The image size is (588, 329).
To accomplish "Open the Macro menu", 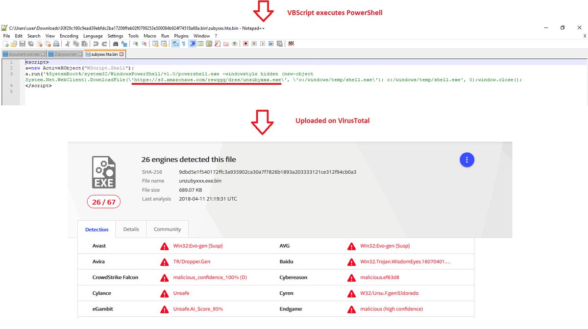I will tap(150, 36).
